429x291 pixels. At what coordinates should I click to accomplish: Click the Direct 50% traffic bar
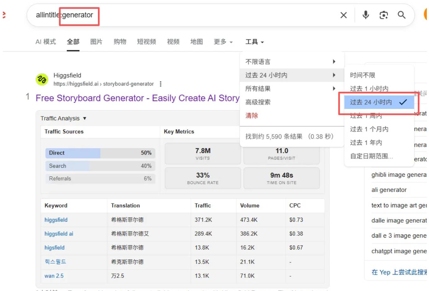(100, 153)
